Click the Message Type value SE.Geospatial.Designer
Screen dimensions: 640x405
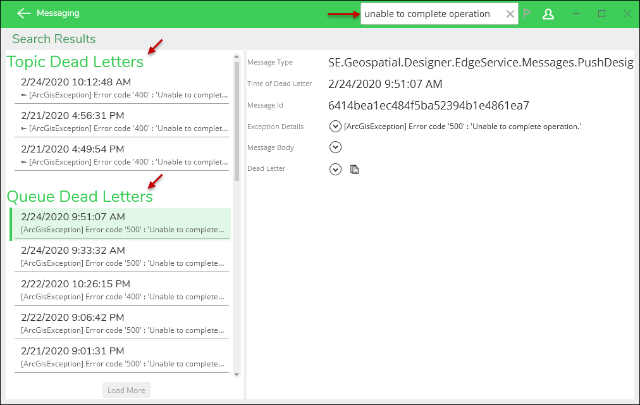[481, 62]
